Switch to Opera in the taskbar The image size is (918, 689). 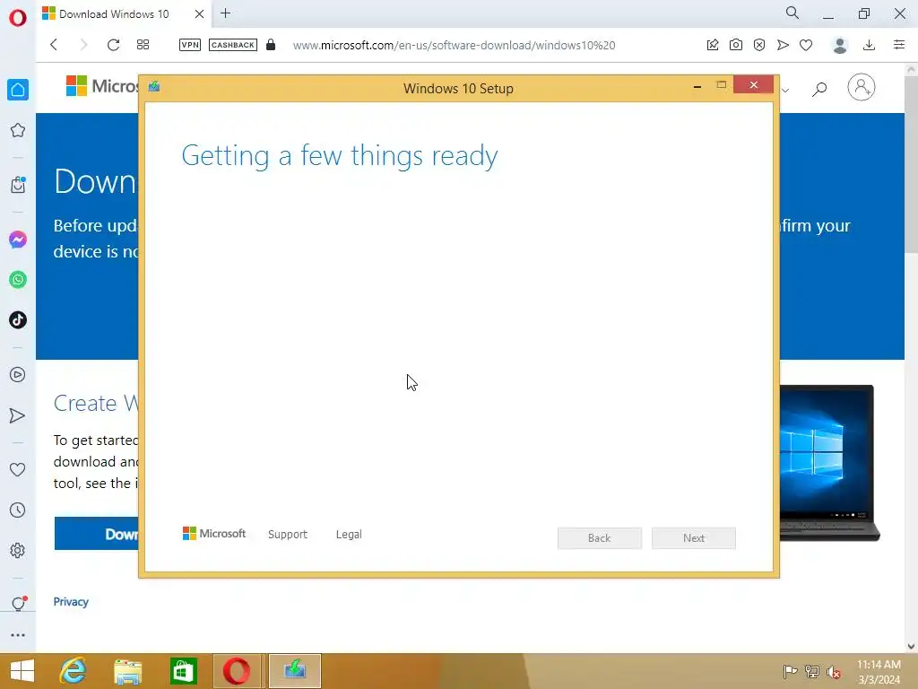click(237, 671)
